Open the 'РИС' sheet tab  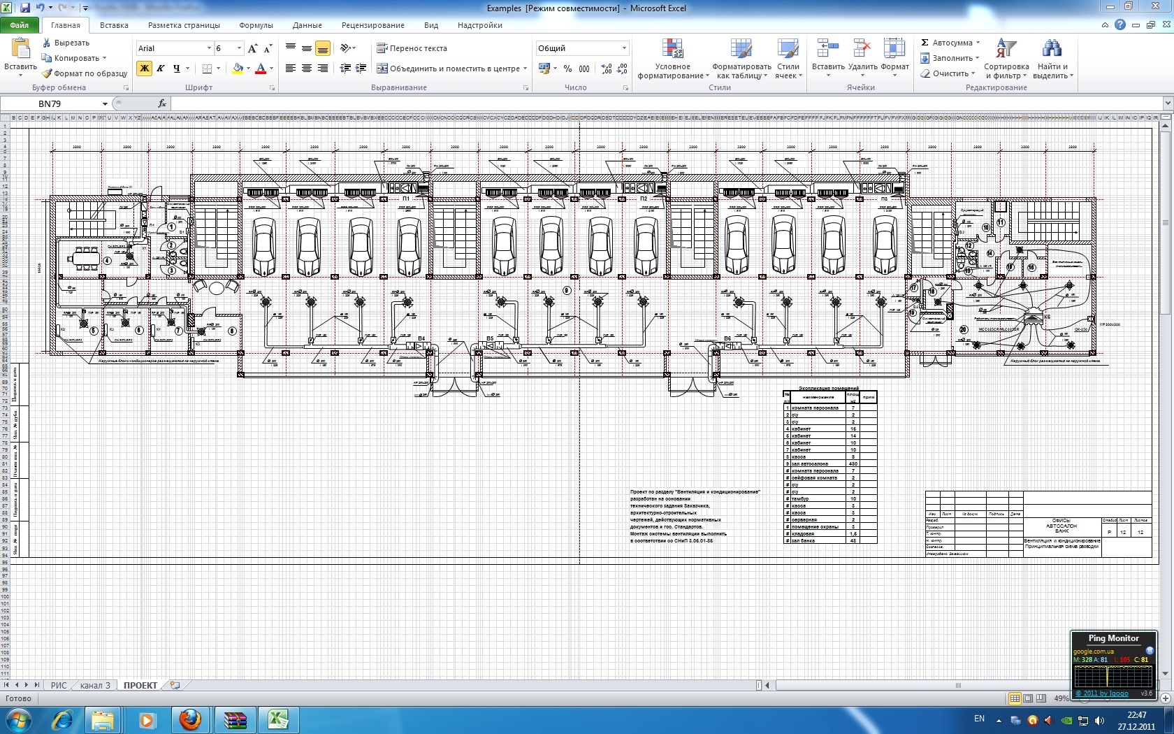tap(59, 685)
